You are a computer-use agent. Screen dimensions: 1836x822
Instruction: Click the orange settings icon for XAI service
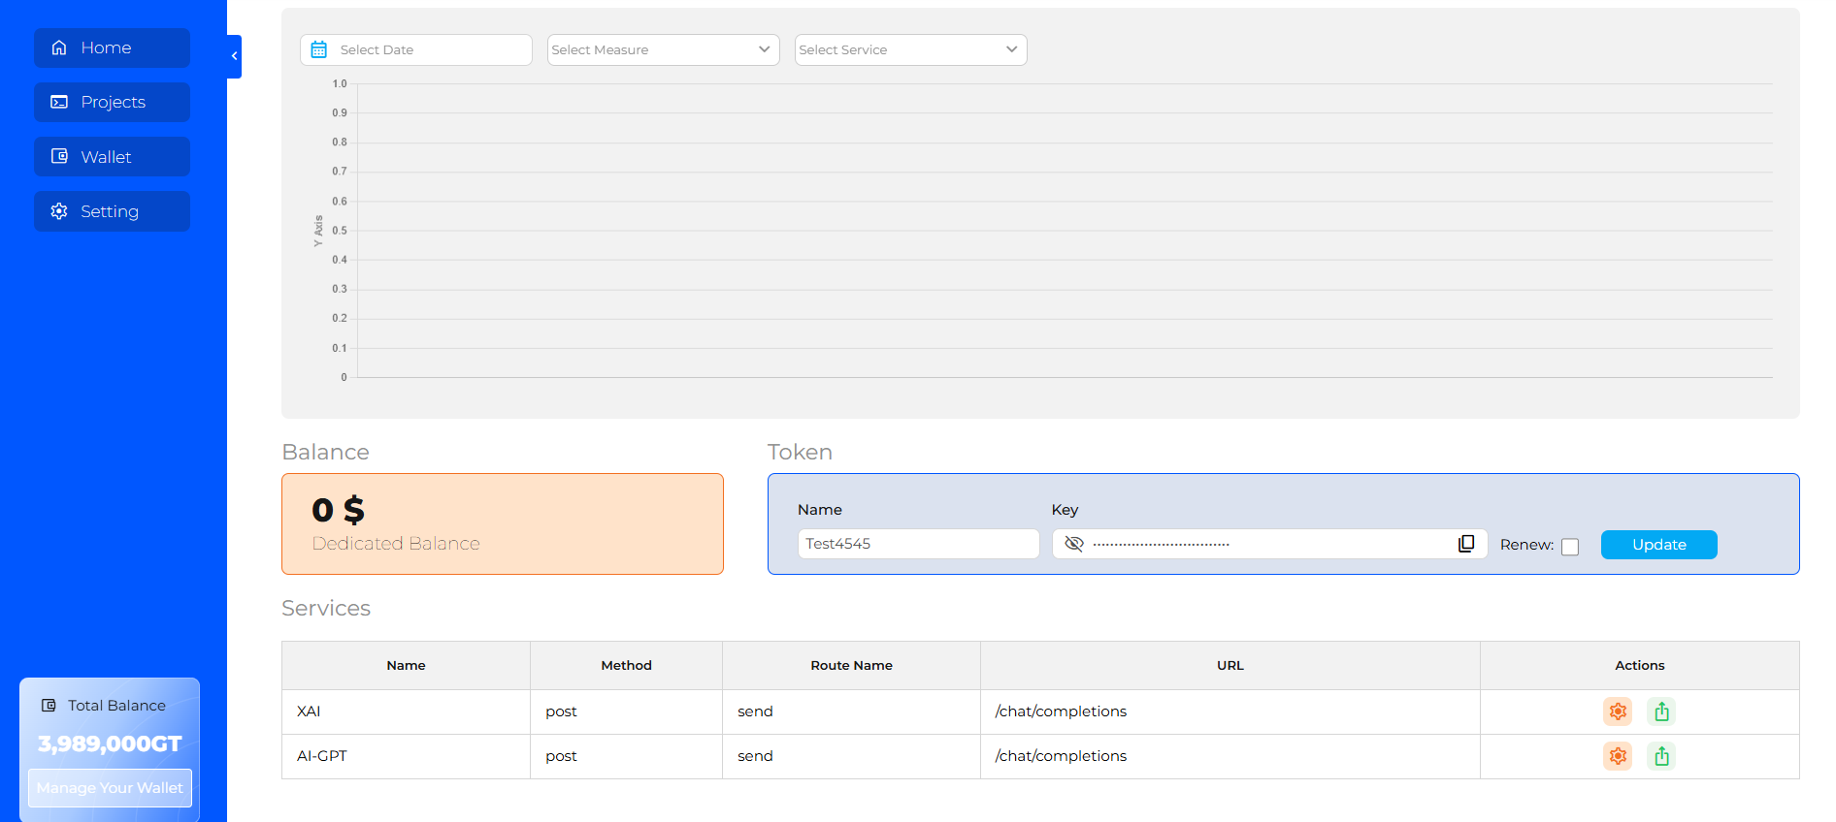(x=1617, y=711)
